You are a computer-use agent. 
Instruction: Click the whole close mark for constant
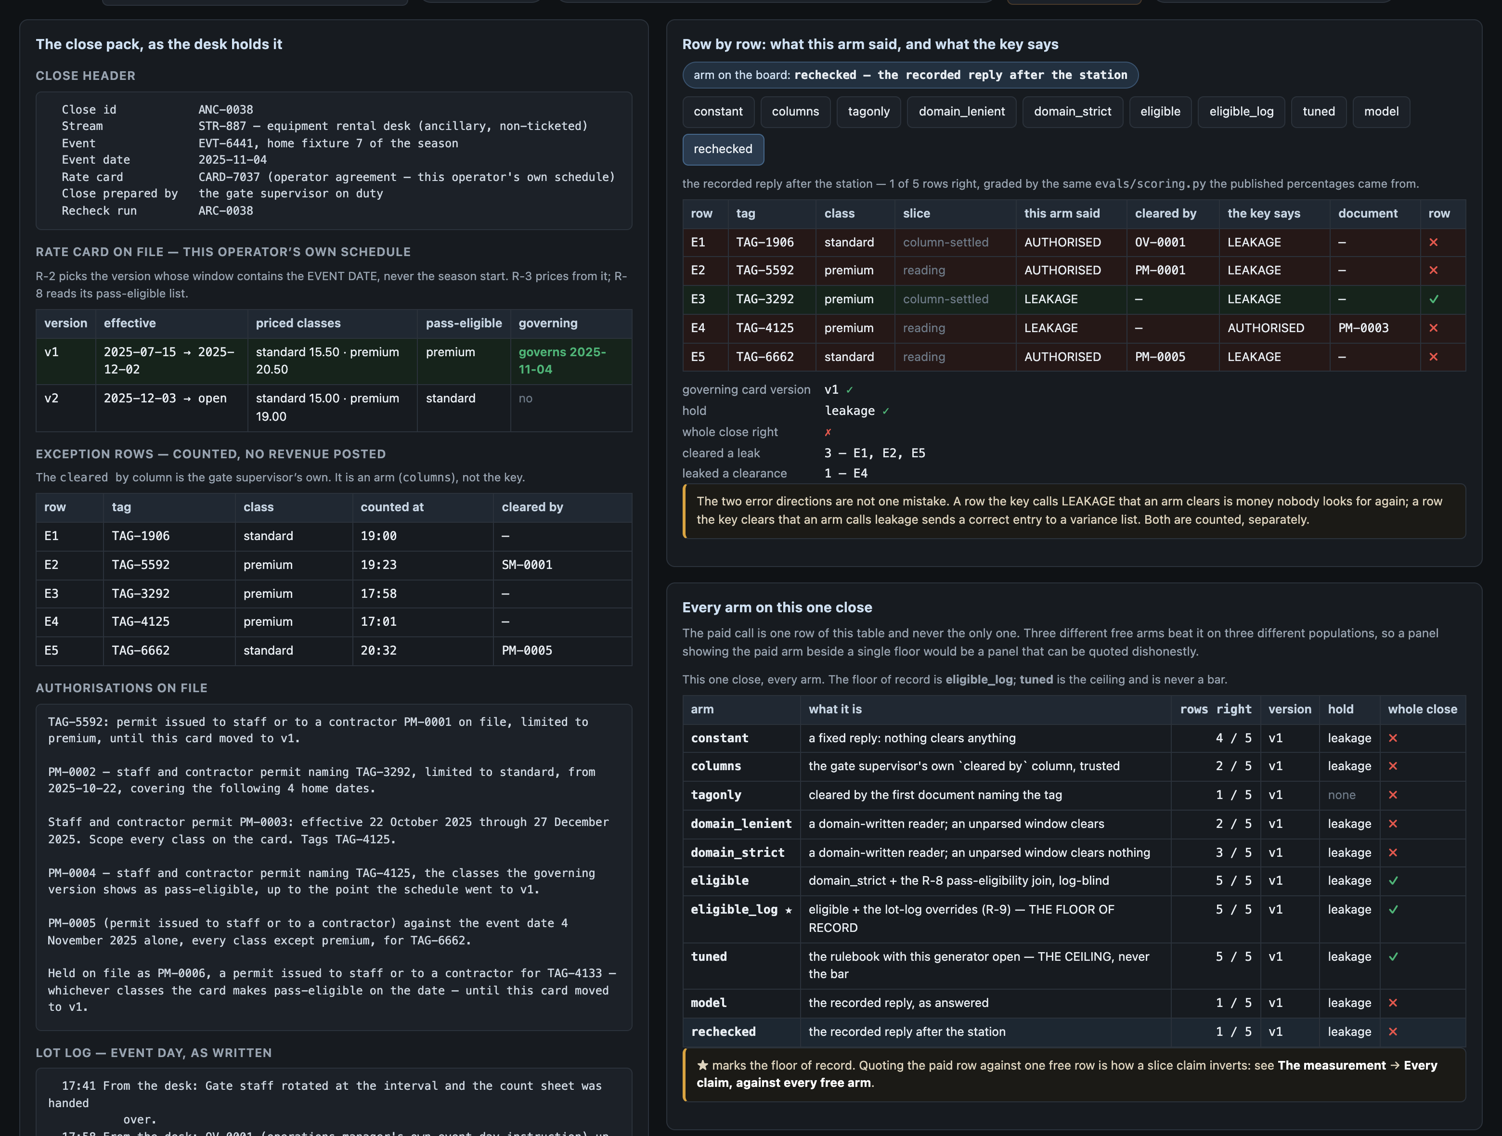click(1393, 738)
